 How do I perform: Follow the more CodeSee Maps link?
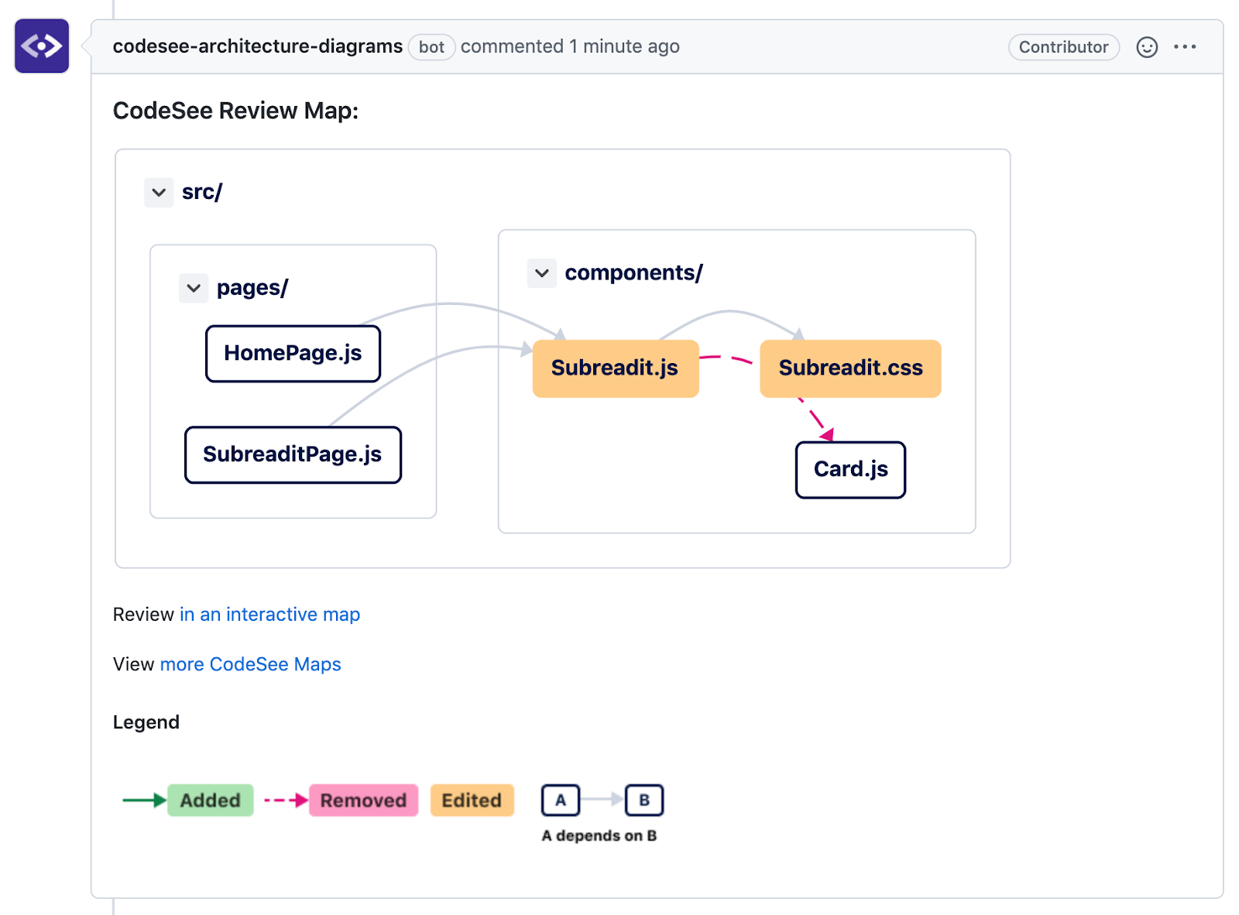coord(250,665)
